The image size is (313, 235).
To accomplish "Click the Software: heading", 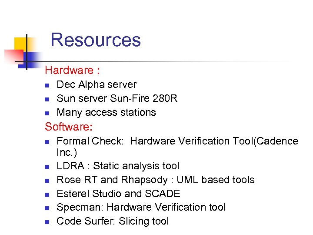I will (69, 127).
